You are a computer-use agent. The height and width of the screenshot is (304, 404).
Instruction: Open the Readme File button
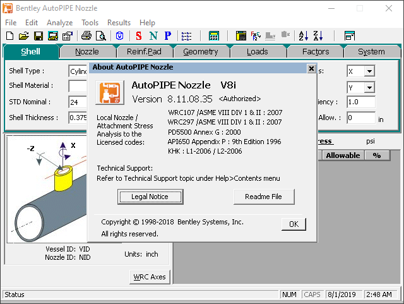(264, 197)
